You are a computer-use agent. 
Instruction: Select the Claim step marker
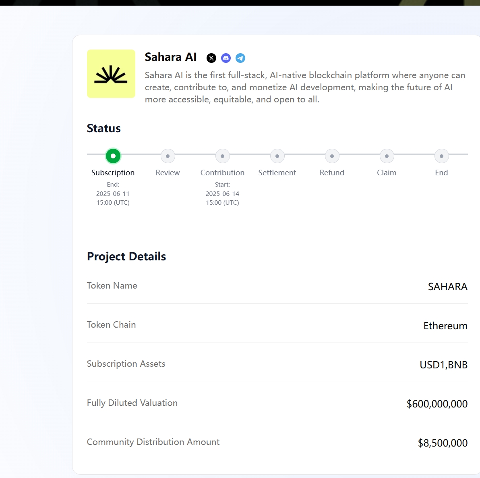click(x=387, y=156)
